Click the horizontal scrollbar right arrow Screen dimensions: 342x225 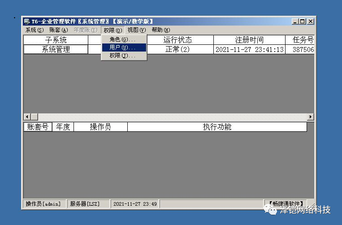coord(311,117)
